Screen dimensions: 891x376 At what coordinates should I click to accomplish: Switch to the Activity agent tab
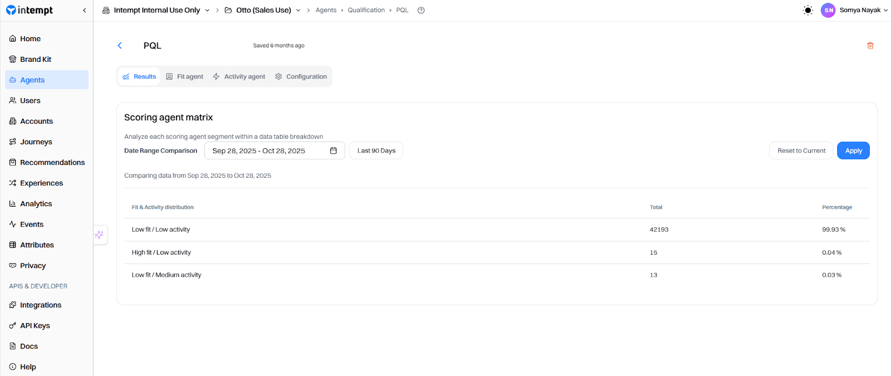click(x=239, y=76)
